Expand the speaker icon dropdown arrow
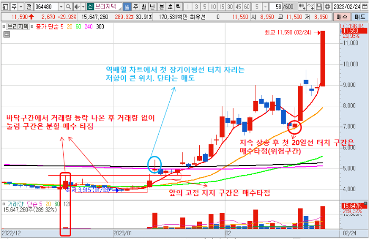The width and height of the screenshot is (369, 239). click(83, 6)
